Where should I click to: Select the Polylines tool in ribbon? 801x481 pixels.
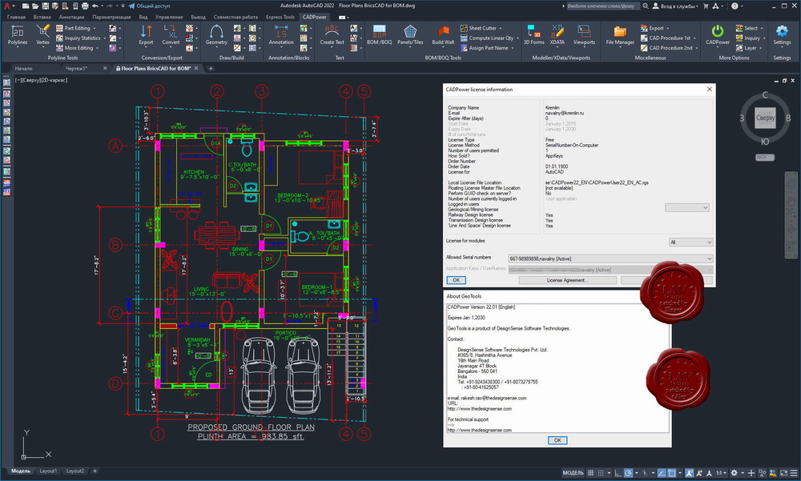[18, 34]
